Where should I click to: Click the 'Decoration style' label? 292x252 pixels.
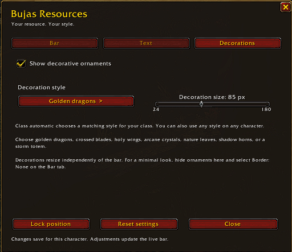click(x=42, y=88)
